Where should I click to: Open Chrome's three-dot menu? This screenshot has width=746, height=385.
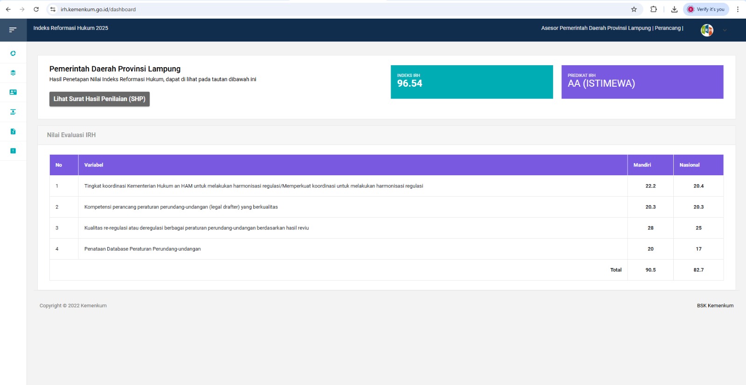tap(738, 9)
